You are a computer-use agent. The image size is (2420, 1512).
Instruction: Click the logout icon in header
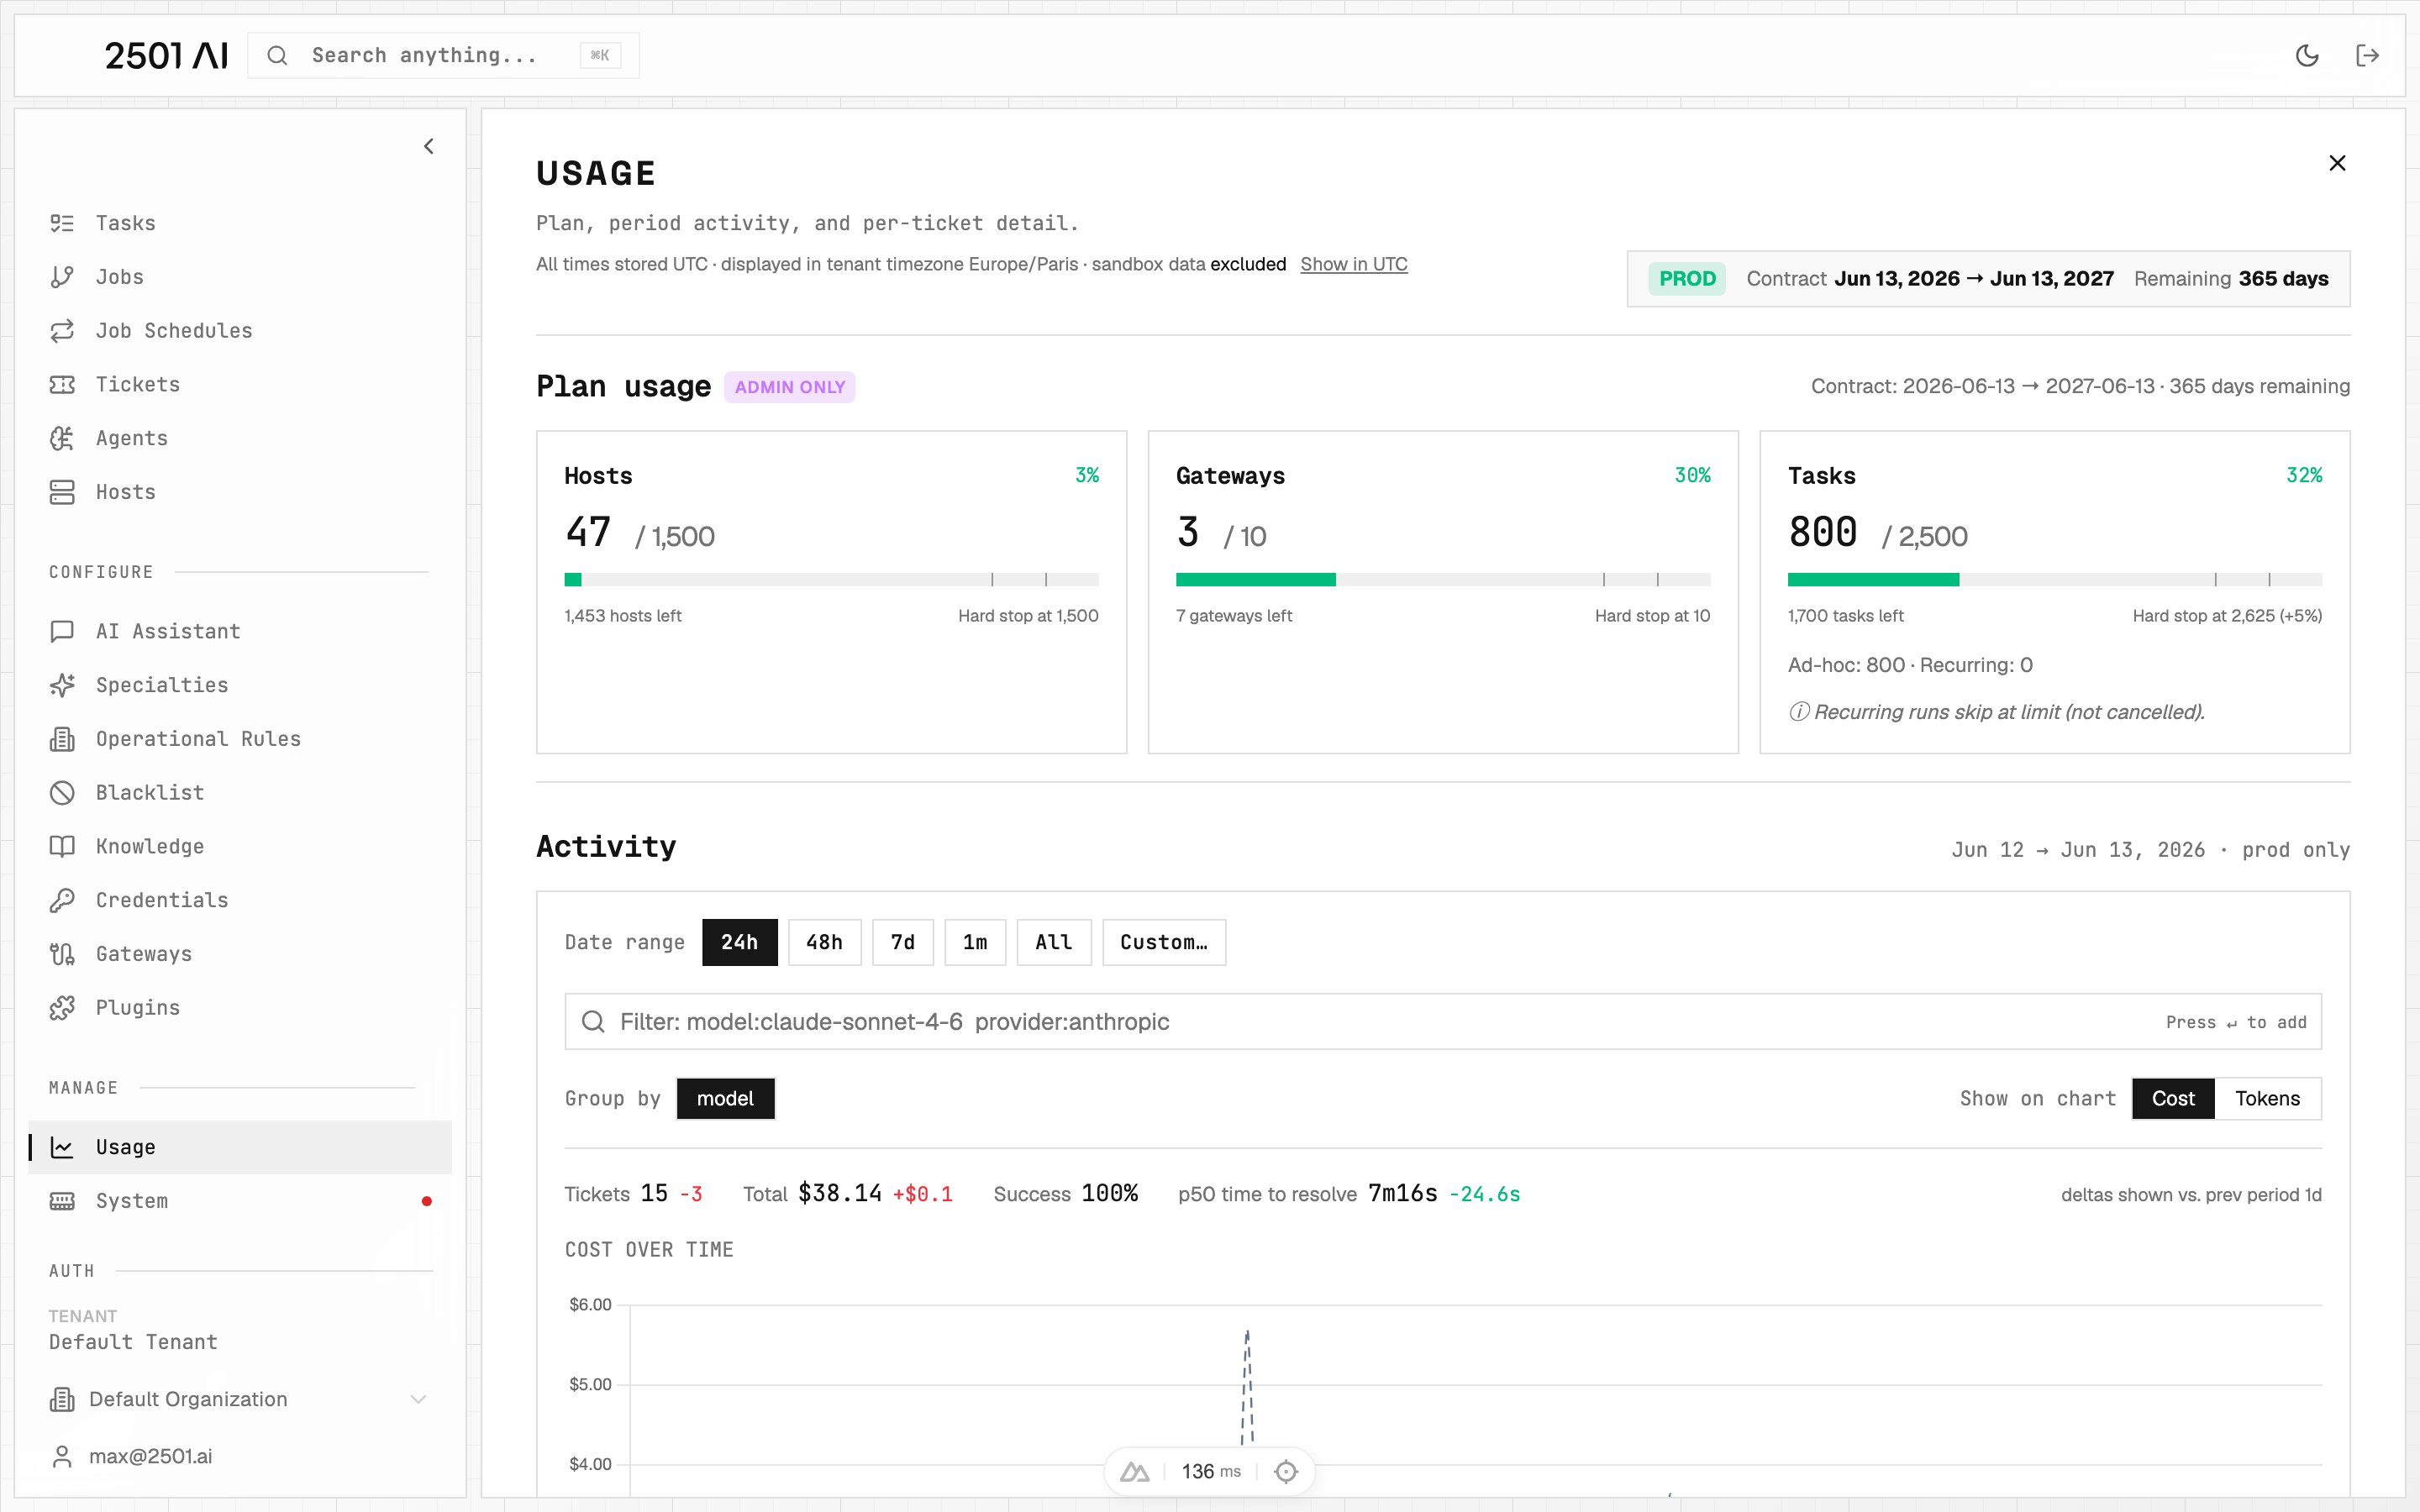tap(2367, 55)
